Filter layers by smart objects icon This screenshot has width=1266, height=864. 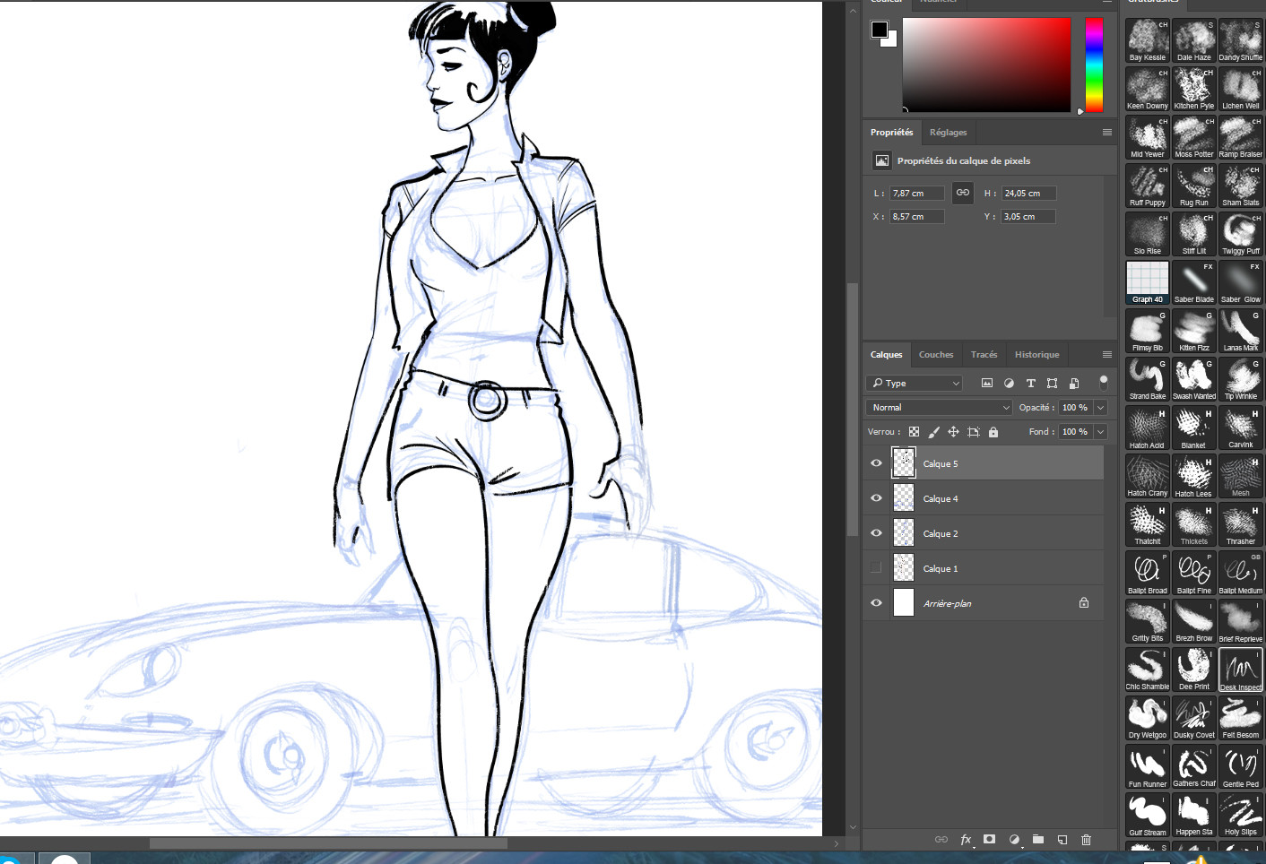[1074, 383]
